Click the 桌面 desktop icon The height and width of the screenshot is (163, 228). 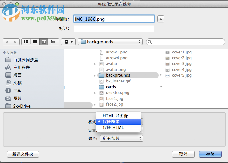coord(8,75)
